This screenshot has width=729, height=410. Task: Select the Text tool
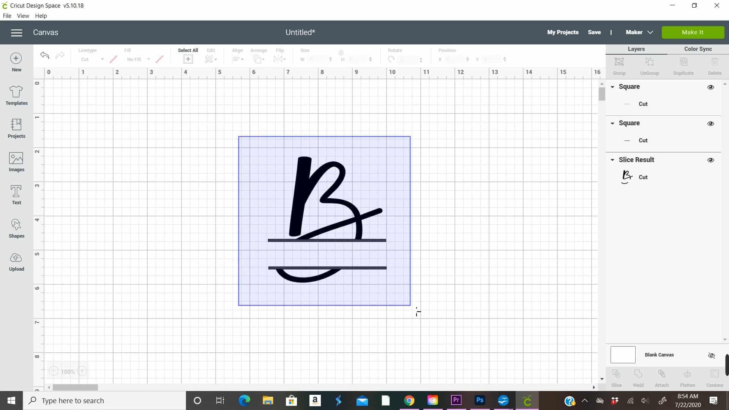pyautogui.click(x=16, y=195)
